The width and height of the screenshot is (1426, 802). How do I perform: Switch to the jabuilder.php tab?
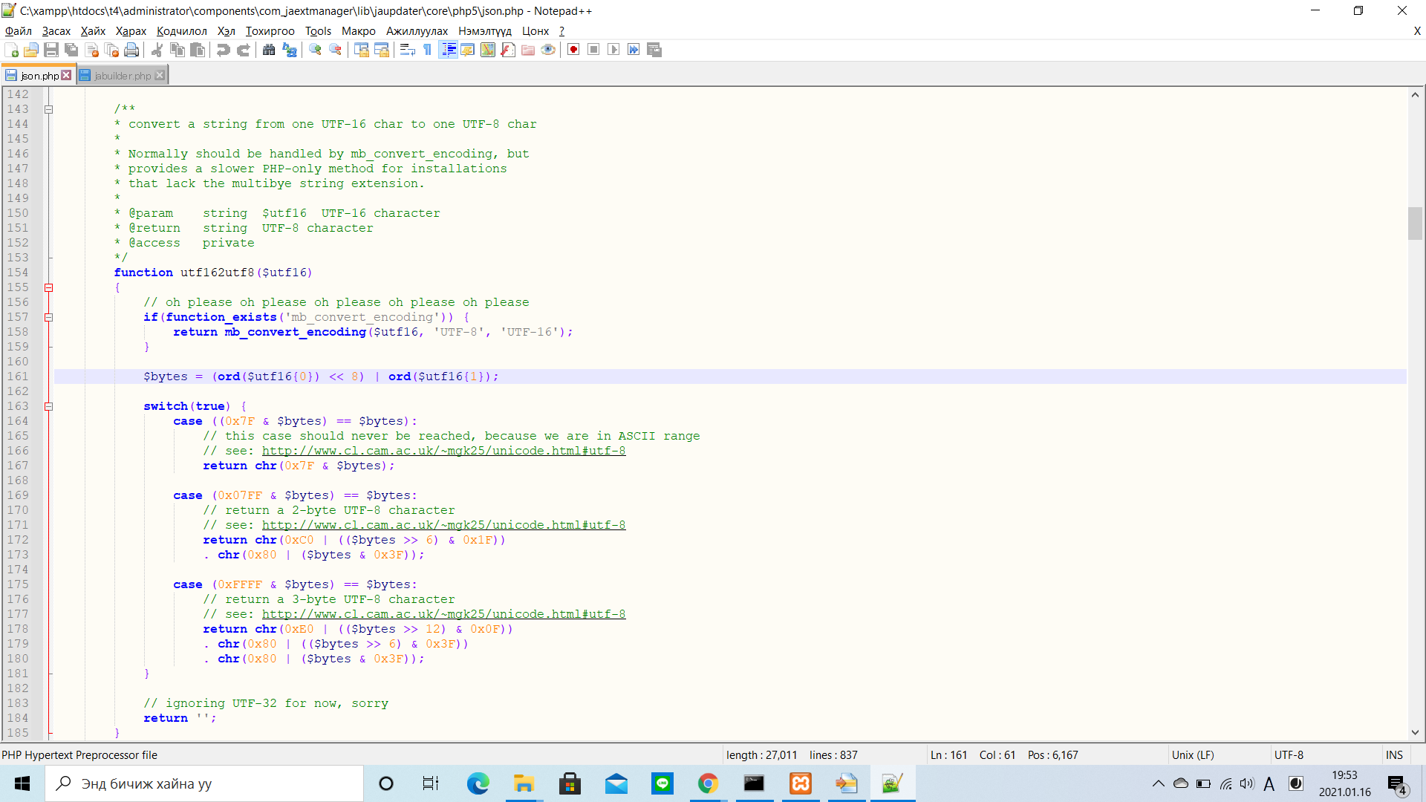[x=123, y=76]
